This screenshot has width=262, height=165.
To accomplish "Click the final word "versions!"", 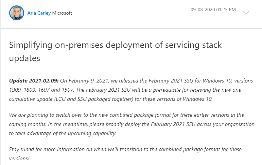I will (x=20, y=159).
